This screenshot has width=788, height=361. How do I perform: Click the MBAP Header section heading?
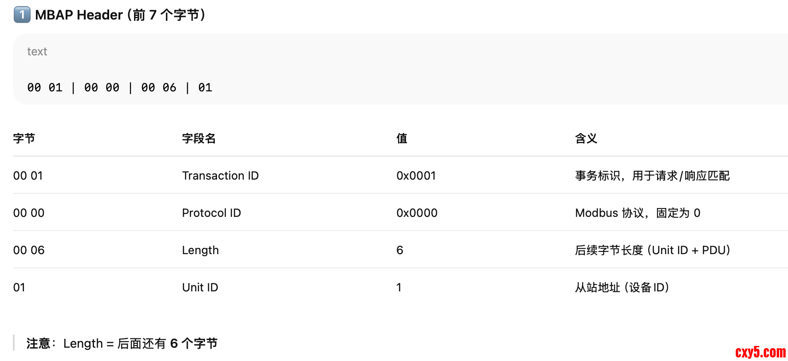coord(120,15)
